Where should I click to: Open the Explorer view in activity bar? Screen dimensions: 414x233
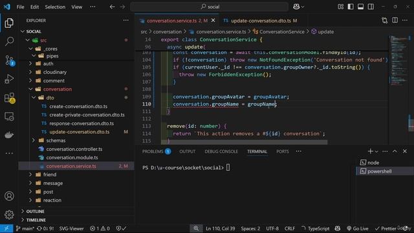(x=9, y=23)
